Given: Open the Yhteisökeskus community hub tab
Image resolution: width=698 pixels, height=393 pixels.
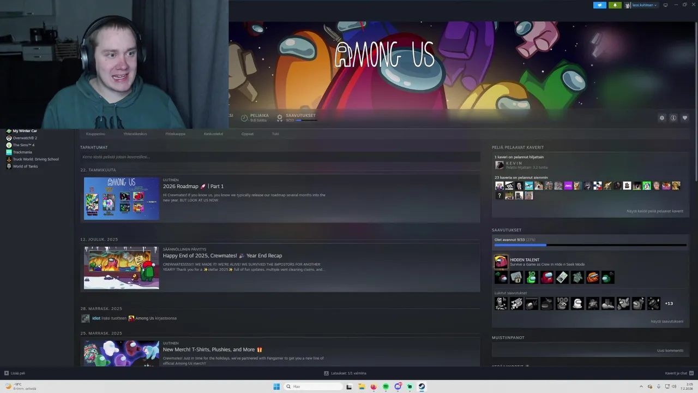Looking at the screenshot, I should (x=135, y=134).
